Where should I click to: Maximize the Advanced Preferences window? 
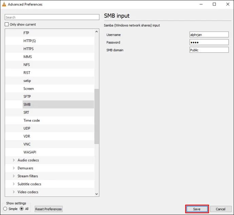point(214,4)
